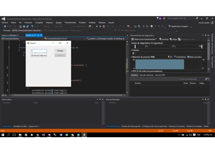215x153 pixels.
Task: Toggle preview pin on Form1.cs tab
Action: click(38, 35)
